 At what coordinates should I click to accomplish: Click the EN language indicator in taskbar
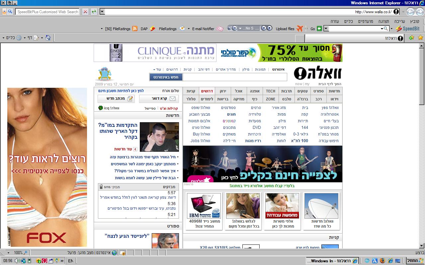[x=70, y=261]
